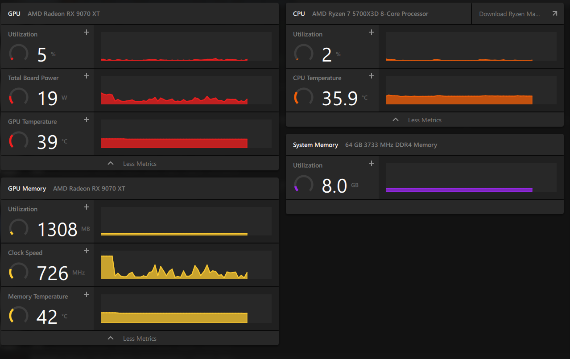
Task: Click the System Memory purple usage graph
Action: 471,177
